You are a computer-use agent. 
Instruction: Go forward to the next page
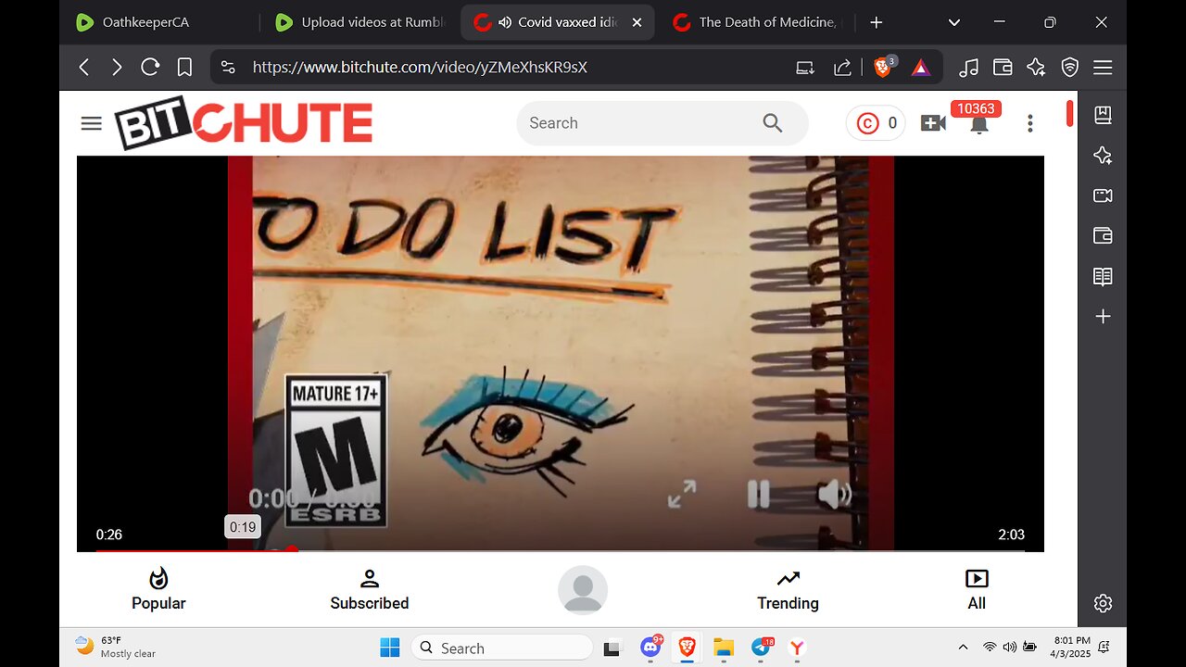117,68
